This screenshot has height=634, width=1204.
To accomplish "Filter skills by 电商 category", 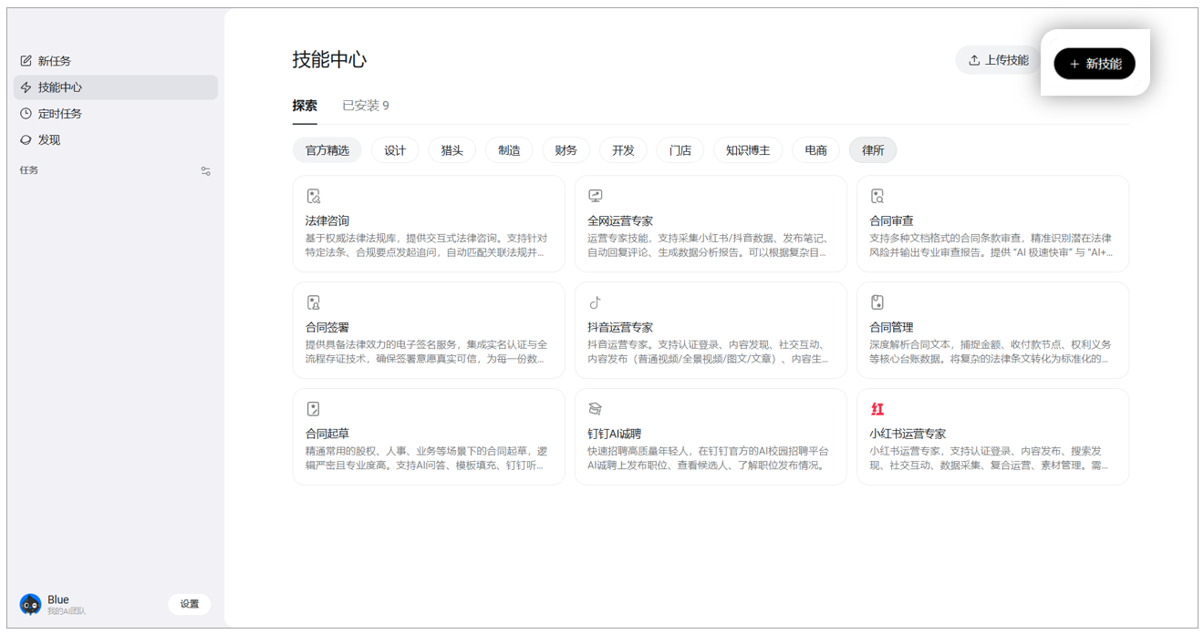I will click(815, 150).
